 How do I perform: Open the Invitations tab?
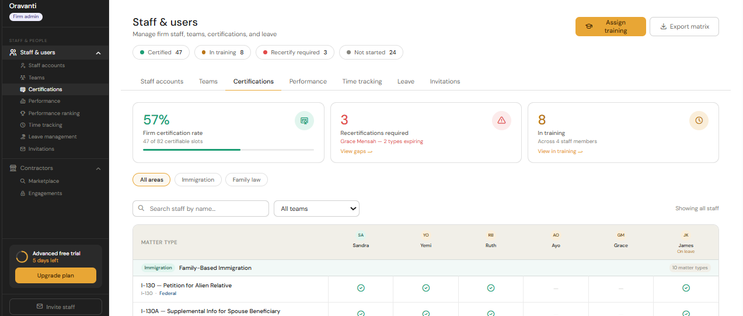(x=445, y=81)
